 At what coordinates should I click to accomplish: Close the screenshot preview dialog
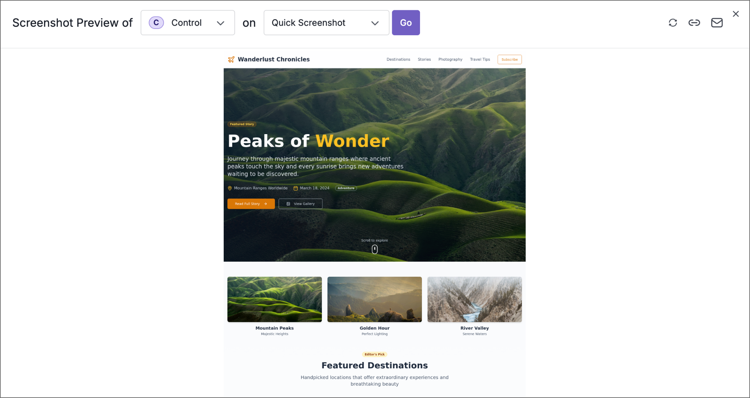(x=736, y=14)
